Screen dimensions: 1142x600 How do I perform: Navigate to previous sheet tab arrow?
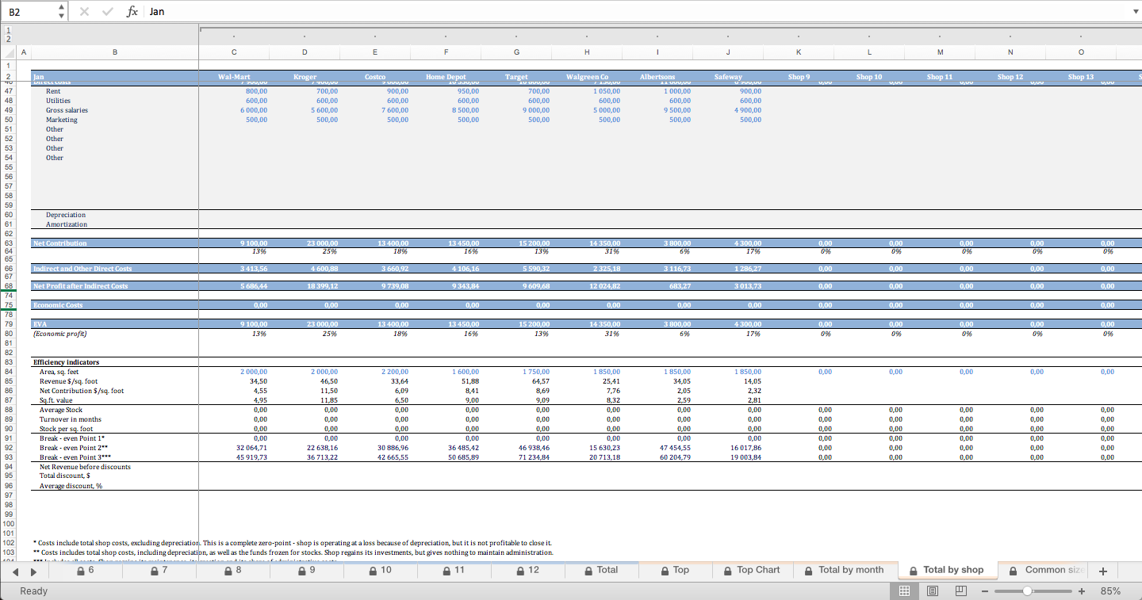pyautogui.click(x=14, y=571)
